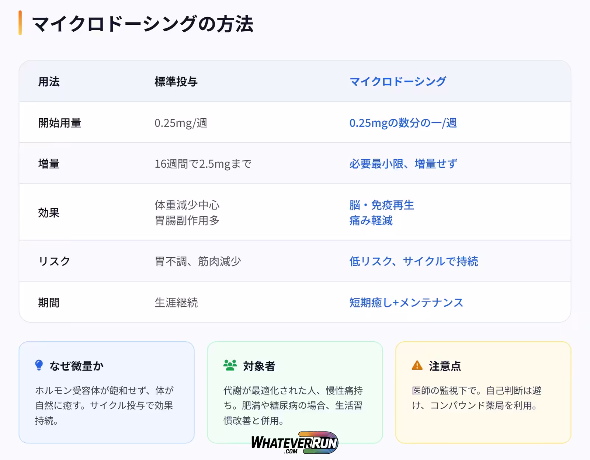
Task: Click the 注意点 card heading
Action: 445,366
